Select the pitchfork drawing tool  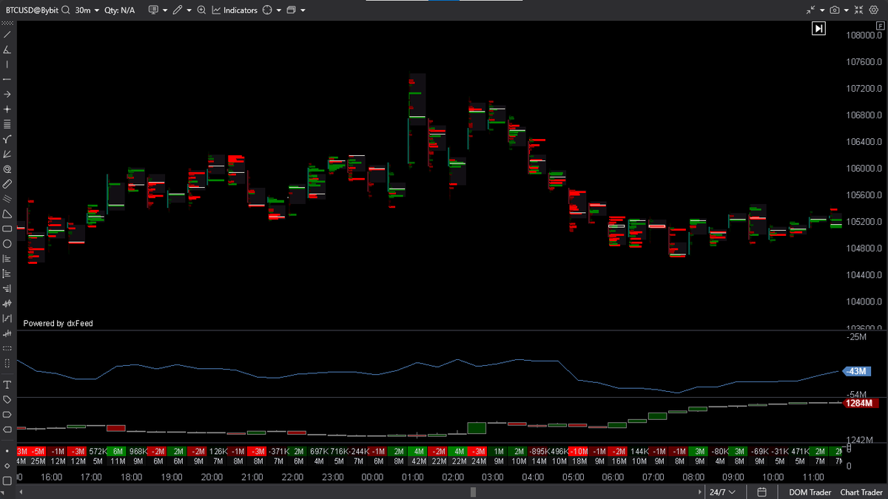coord(7,139)
